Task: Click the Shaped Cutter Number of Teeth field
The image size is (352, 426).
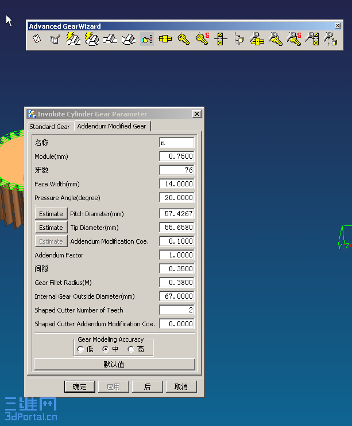Action: tap(177, 310)
